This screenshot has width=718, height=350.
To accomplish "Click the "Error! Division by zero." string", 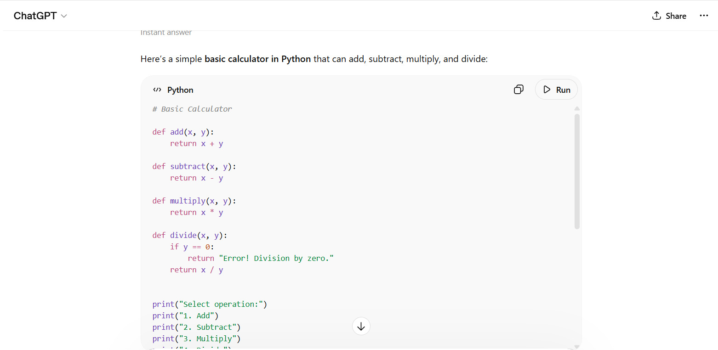I will 276,259.
